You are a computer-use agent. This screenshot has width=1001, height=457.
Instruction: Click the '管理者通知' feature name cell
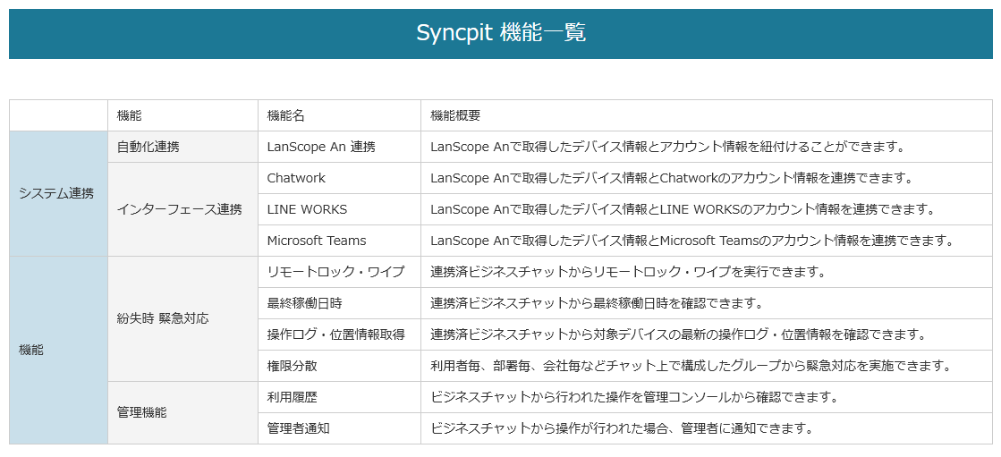point(339,428)
